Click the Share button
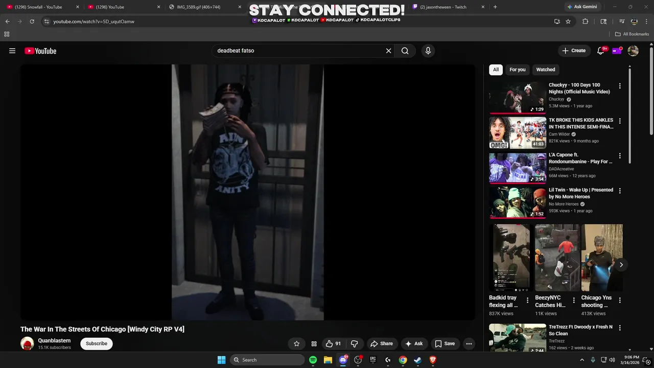654x368 pixels. (x=382, y=343)
